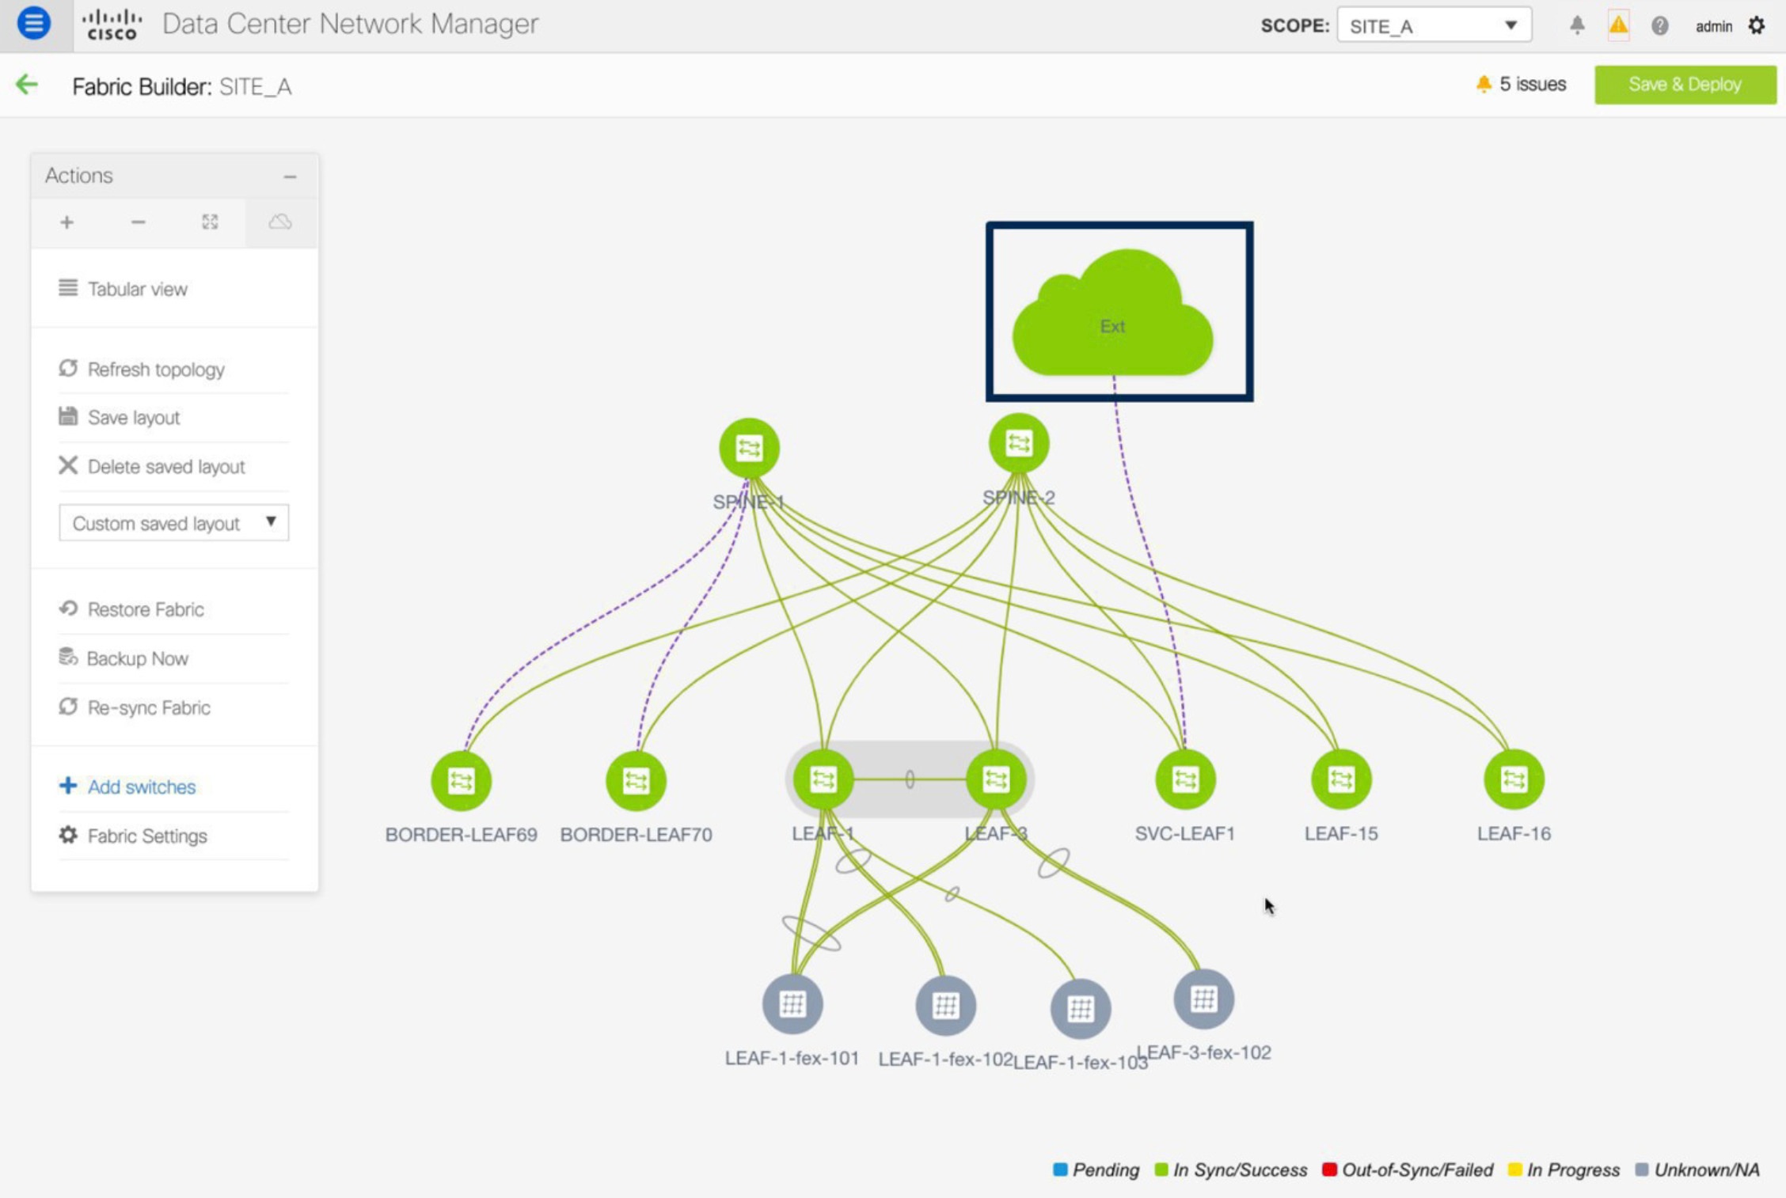This screenshot has height=1198, width=1786.
Task: Toggle the cloud view icon in Actions
Action: tap(280, 222)
